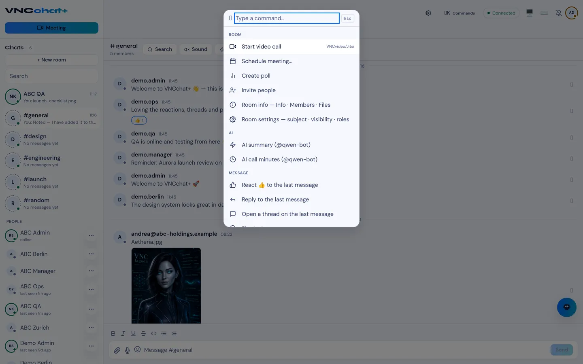Search within the #general room

[160, 49]
